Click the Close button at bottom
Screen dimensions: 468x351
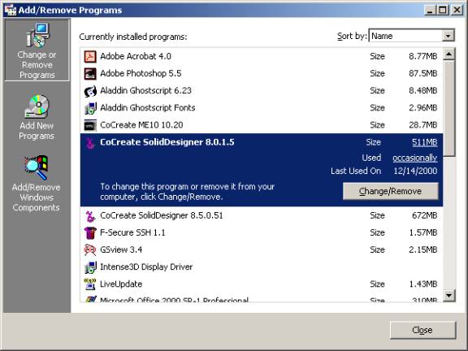[422, 330]
